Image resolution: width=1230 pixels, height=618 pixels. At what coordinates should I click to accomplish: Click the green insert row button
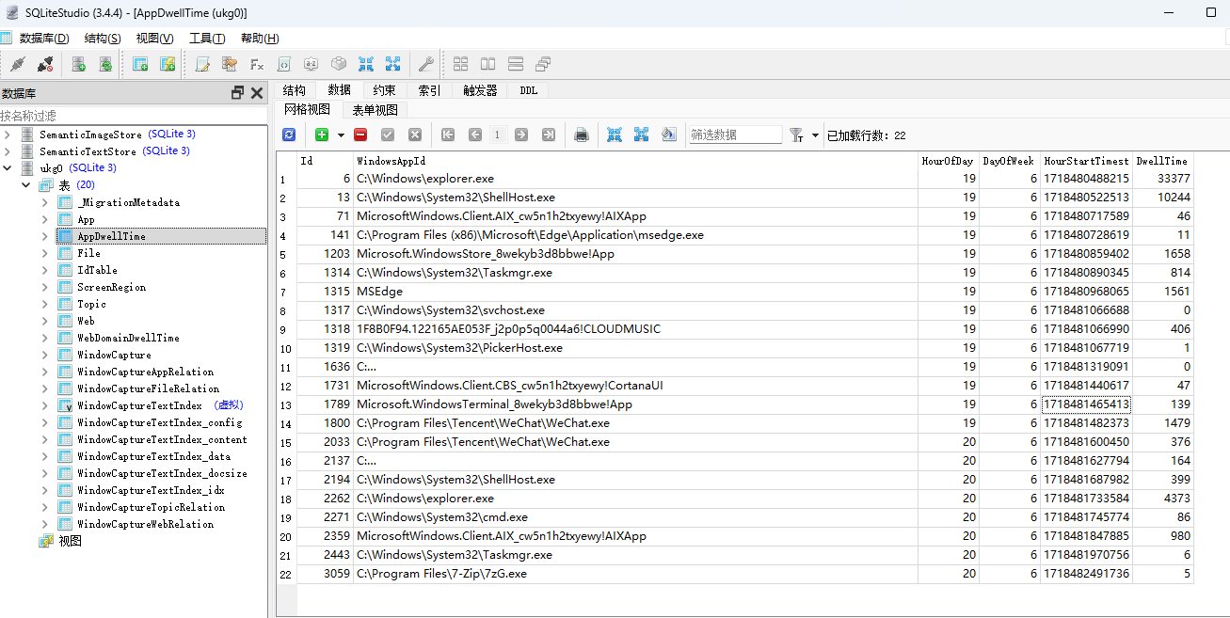pos(322,135)
